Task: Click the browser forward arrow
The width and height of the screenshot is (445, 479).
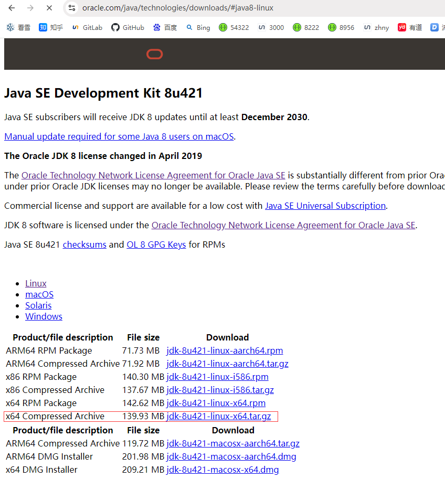Action: click(30, 8)
